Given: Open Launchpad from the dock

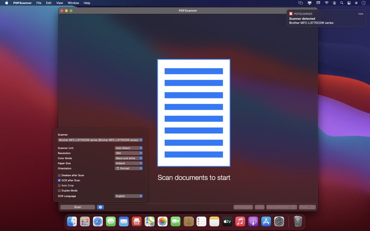Looking at the screenshot, I should [85, 222].
